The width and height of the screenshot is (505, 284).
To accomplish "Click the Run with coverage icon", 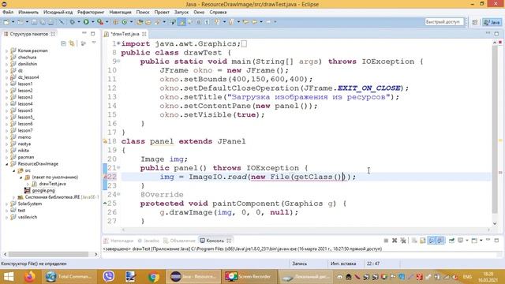I will [x=100, y=22].
